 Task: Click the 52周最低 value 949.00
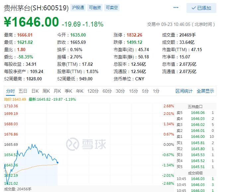point(86,79)
